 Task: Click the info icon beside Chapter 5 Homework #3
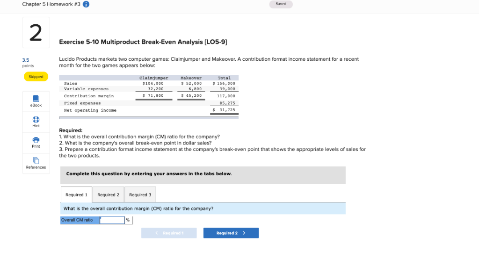[86, 4]
